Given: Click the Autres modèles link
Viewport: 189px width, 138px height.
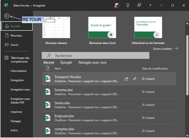Looking at the screenshot, I should [162, 49].
